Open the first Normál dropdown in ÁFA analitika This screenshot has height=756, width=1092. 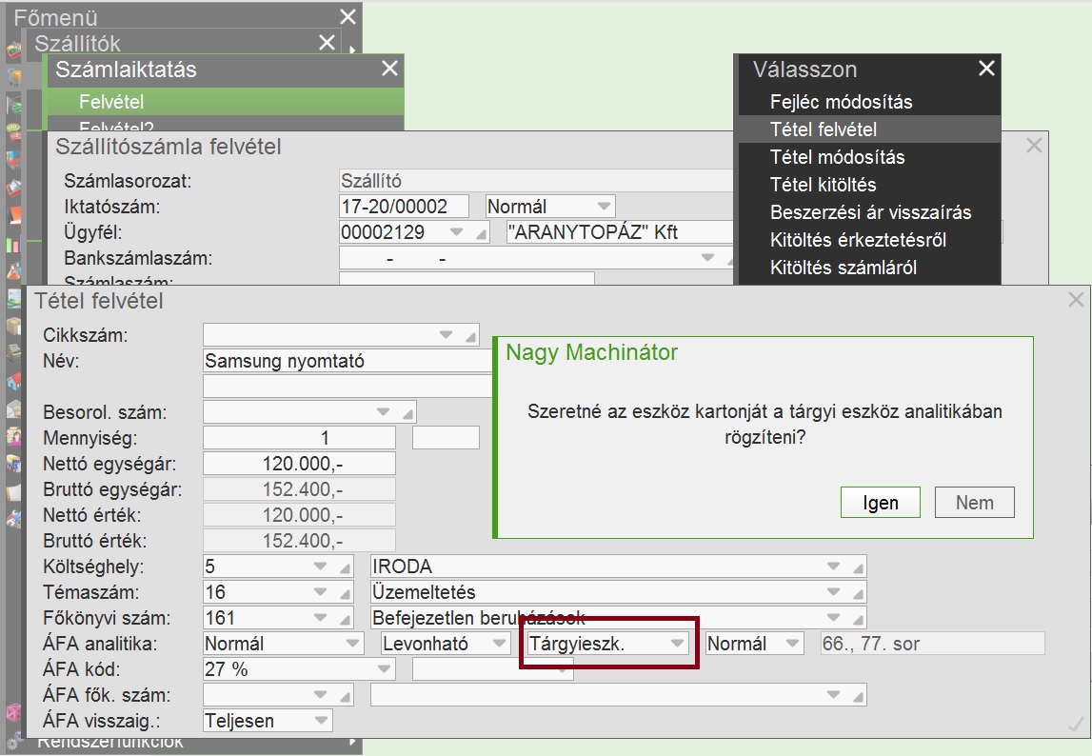click(x=353, y=643)
